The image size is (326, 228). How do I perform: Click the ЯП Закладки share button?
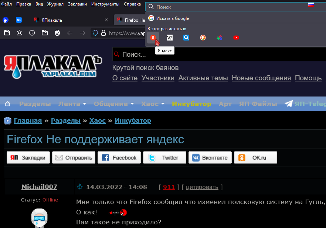click(x=28, y=158)
